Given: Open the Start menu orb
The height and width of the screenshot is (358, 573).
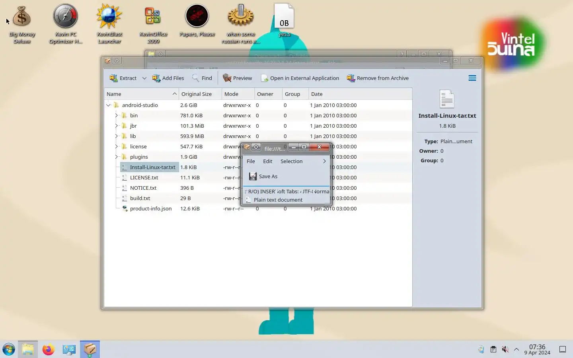Looking at the screenshot, I should (x=9, y=350).
